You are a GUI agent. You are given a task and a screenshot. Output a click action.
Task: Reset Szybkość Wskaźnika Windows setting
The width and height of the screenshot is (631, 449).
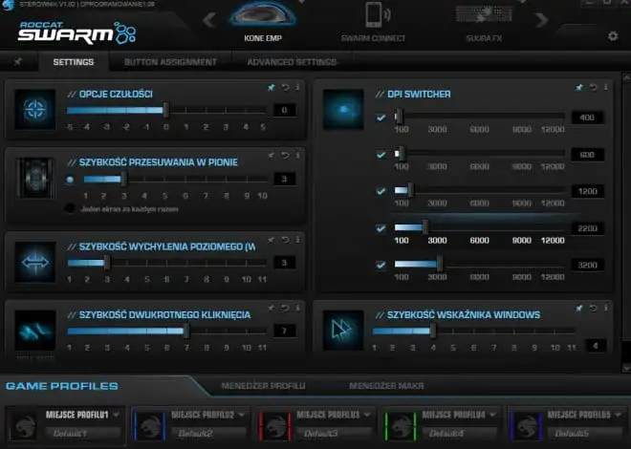(x=593, y=308)
